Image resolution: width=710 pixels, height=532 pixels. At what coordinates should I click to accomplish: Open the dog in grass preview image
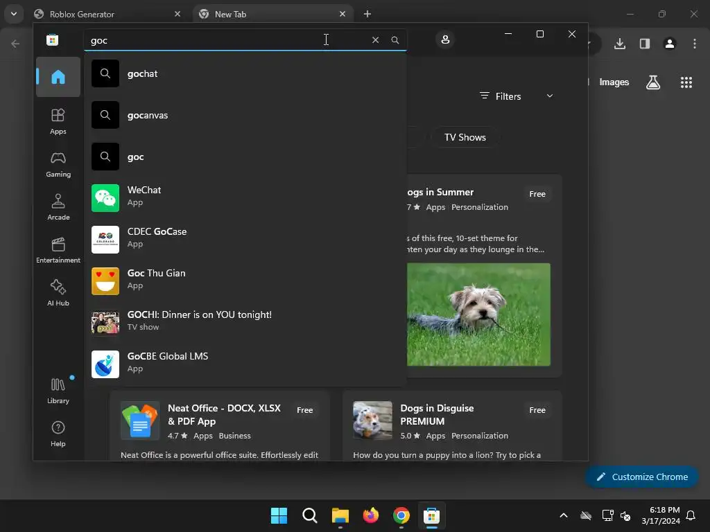(478, 315)
